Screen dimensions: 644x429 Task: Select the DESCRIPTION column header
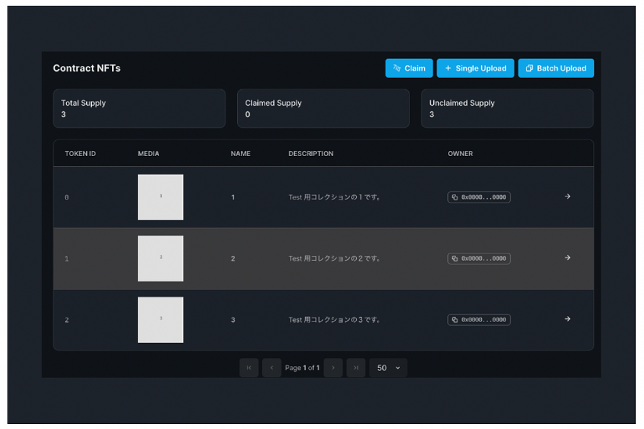[x=311, y=153]
